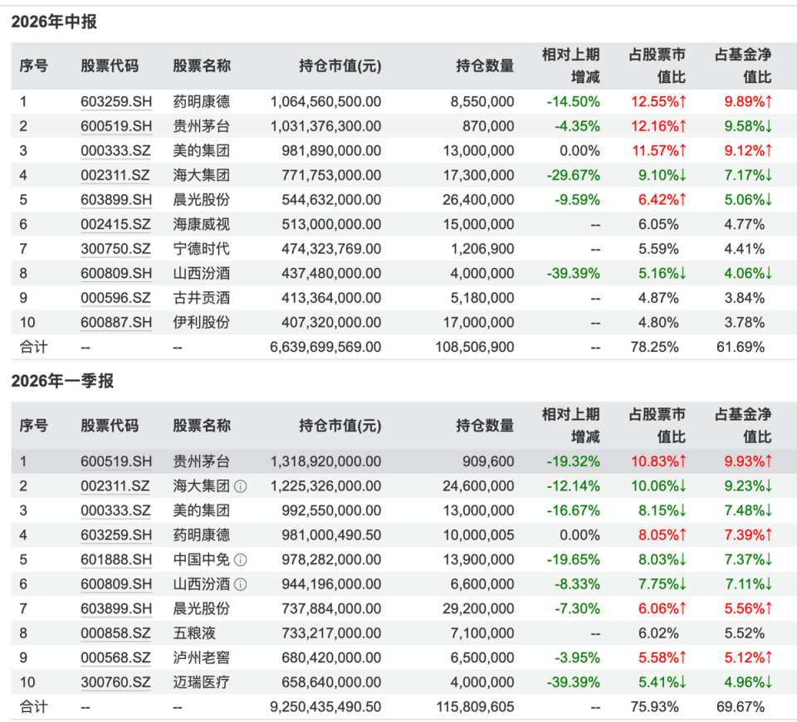Click net value ratio 9.93%↑
Screen dimensions: 797x722
coord(748,461)
